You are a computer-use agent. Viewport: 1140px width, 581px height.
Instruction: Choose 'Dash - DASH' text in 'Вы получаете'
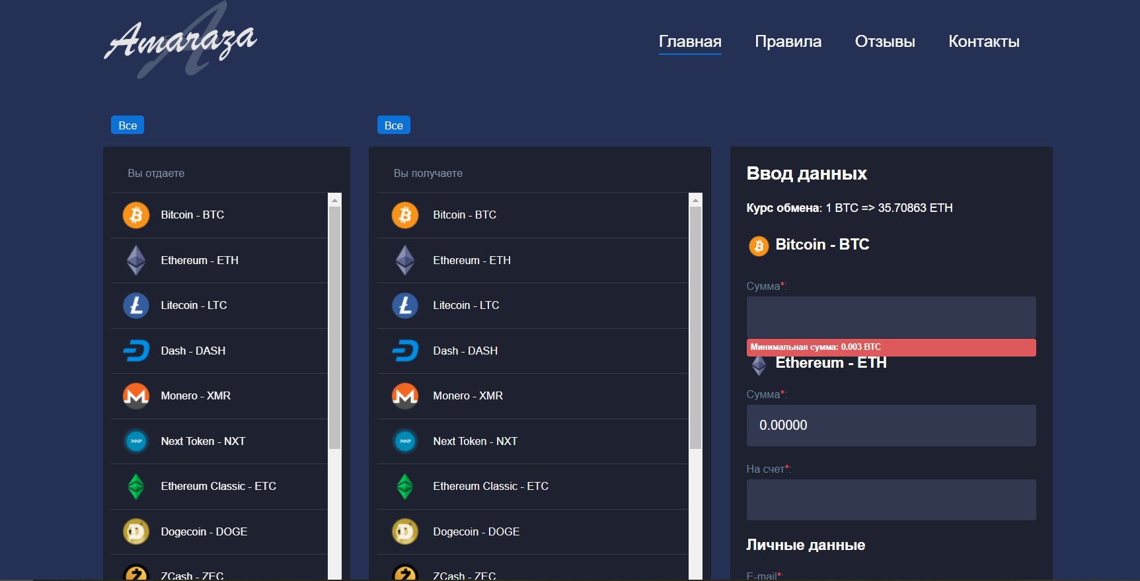click(465, 351)
